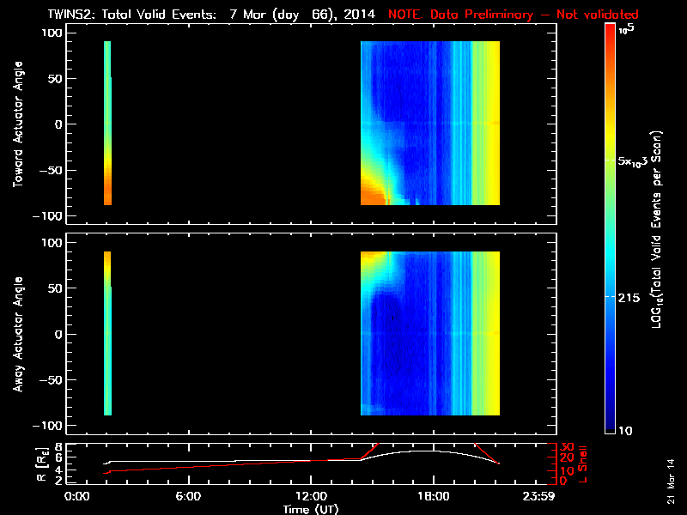This screenshot has width=687, height=515.
Task: Click the LOG10 Total Valid Events colorbar label
Action: (658, 227)
